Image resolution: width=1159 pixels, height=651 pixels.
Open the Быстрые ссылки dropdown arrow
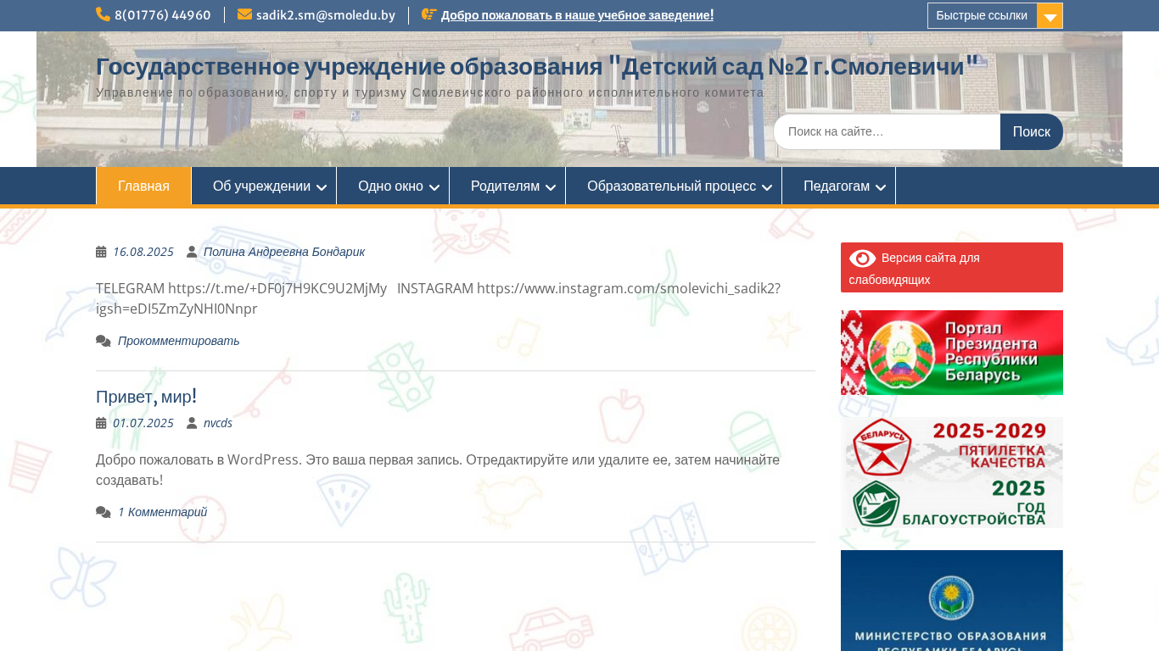(1050, 16)
